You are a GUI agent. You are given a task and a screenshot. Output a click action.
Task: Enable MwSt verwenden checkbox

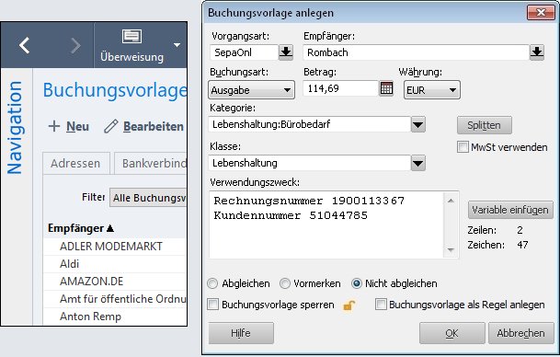pyautogui.click(x=463, y=147)
